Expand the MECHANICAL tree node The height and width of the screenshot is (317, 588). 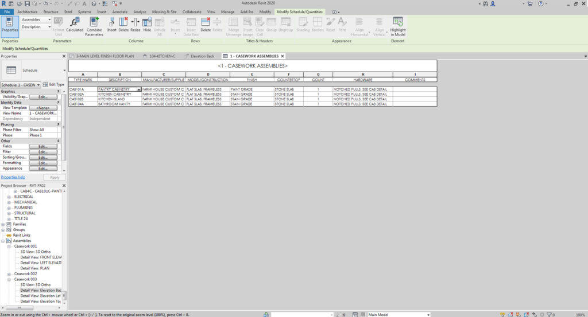9,202
